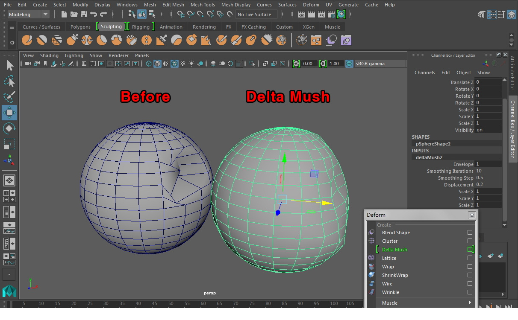
Task: Click the Open Scene folder icon
Action: [x=74, y=14]
